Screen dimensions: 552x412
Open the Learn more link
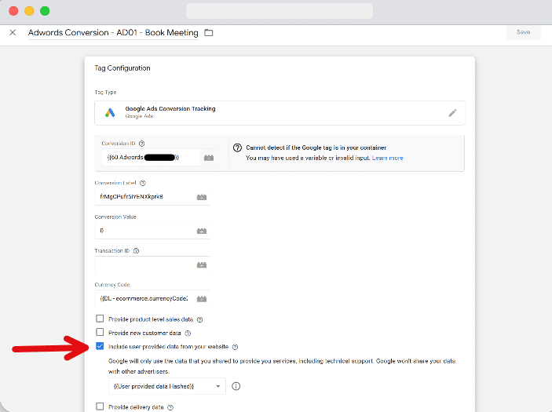click(x=387, y=158)
